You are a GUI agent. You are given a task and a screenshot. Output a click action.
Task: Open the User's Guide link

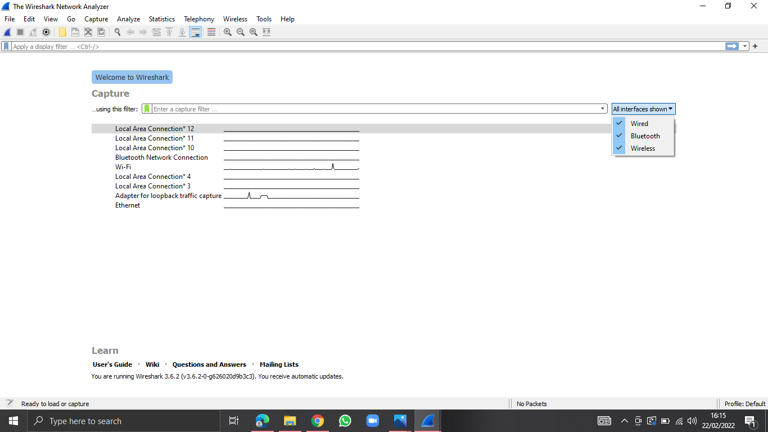[x=112, y=364]
